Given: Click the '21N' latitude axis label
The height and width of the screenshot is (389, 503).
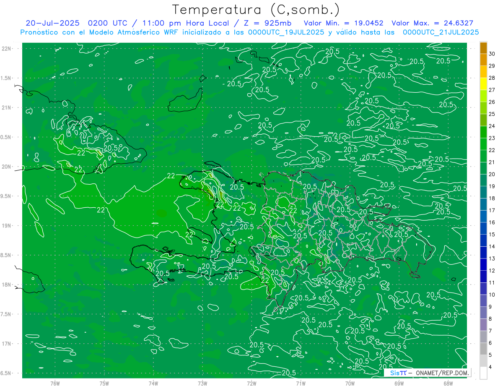Looking at the screenshot, I should 6,107.
